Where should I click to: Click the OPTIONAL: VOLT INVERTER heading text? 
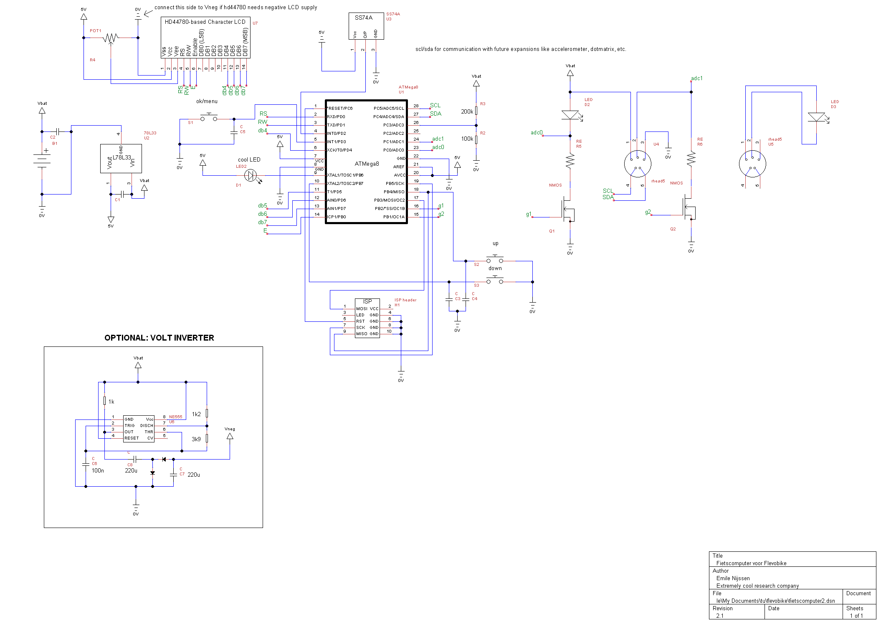pos(159,338)
